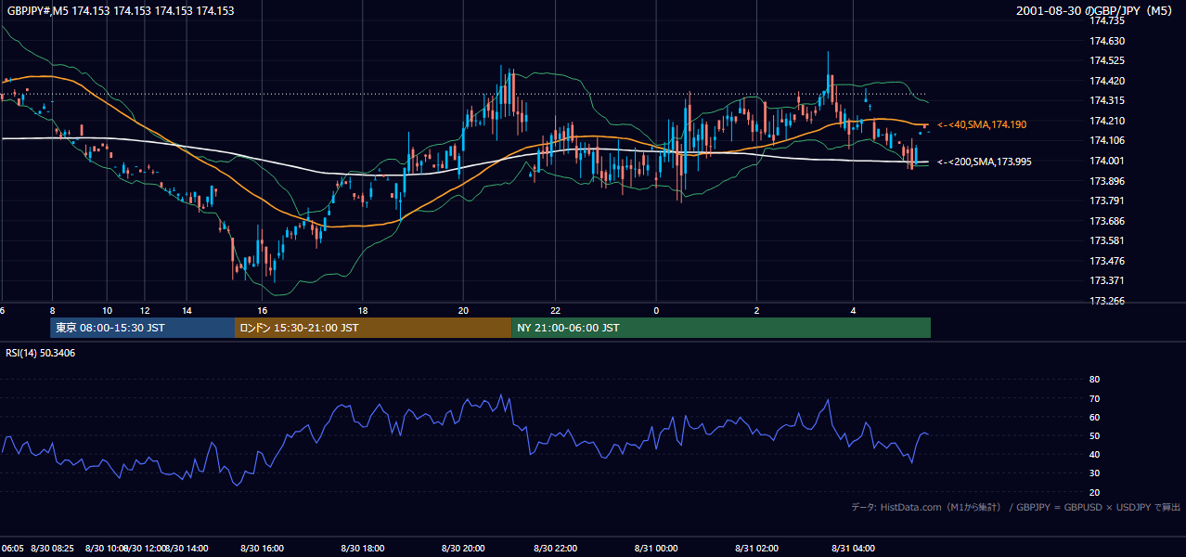This screenshot has height=557, width=1186.
Task: Select the ロンドン 15:30-21:00 JST session bar
Action: tap(373, 328)
